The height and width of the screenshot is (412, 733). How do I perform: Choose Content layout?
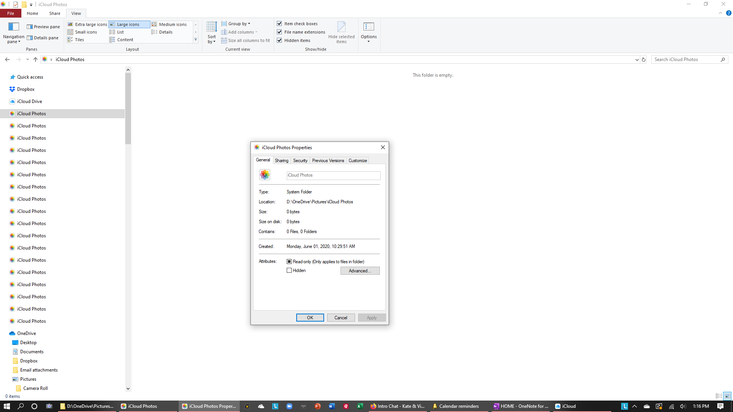click(121, 40)
